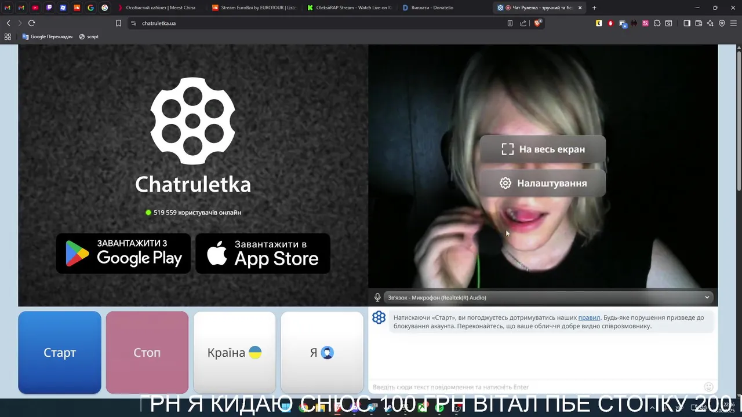
Task: Open a new browser tab
Action: point(594,8)
